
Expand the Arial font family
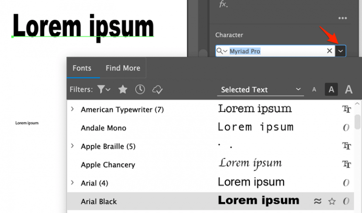point(72,183)
